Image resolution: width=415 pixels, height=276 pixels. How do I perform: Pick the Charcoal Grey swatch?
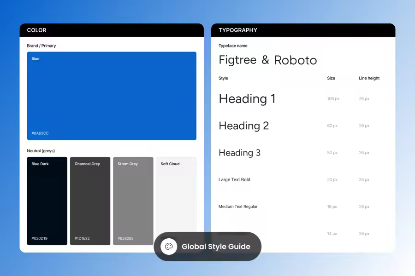click(x=90, y=201)
